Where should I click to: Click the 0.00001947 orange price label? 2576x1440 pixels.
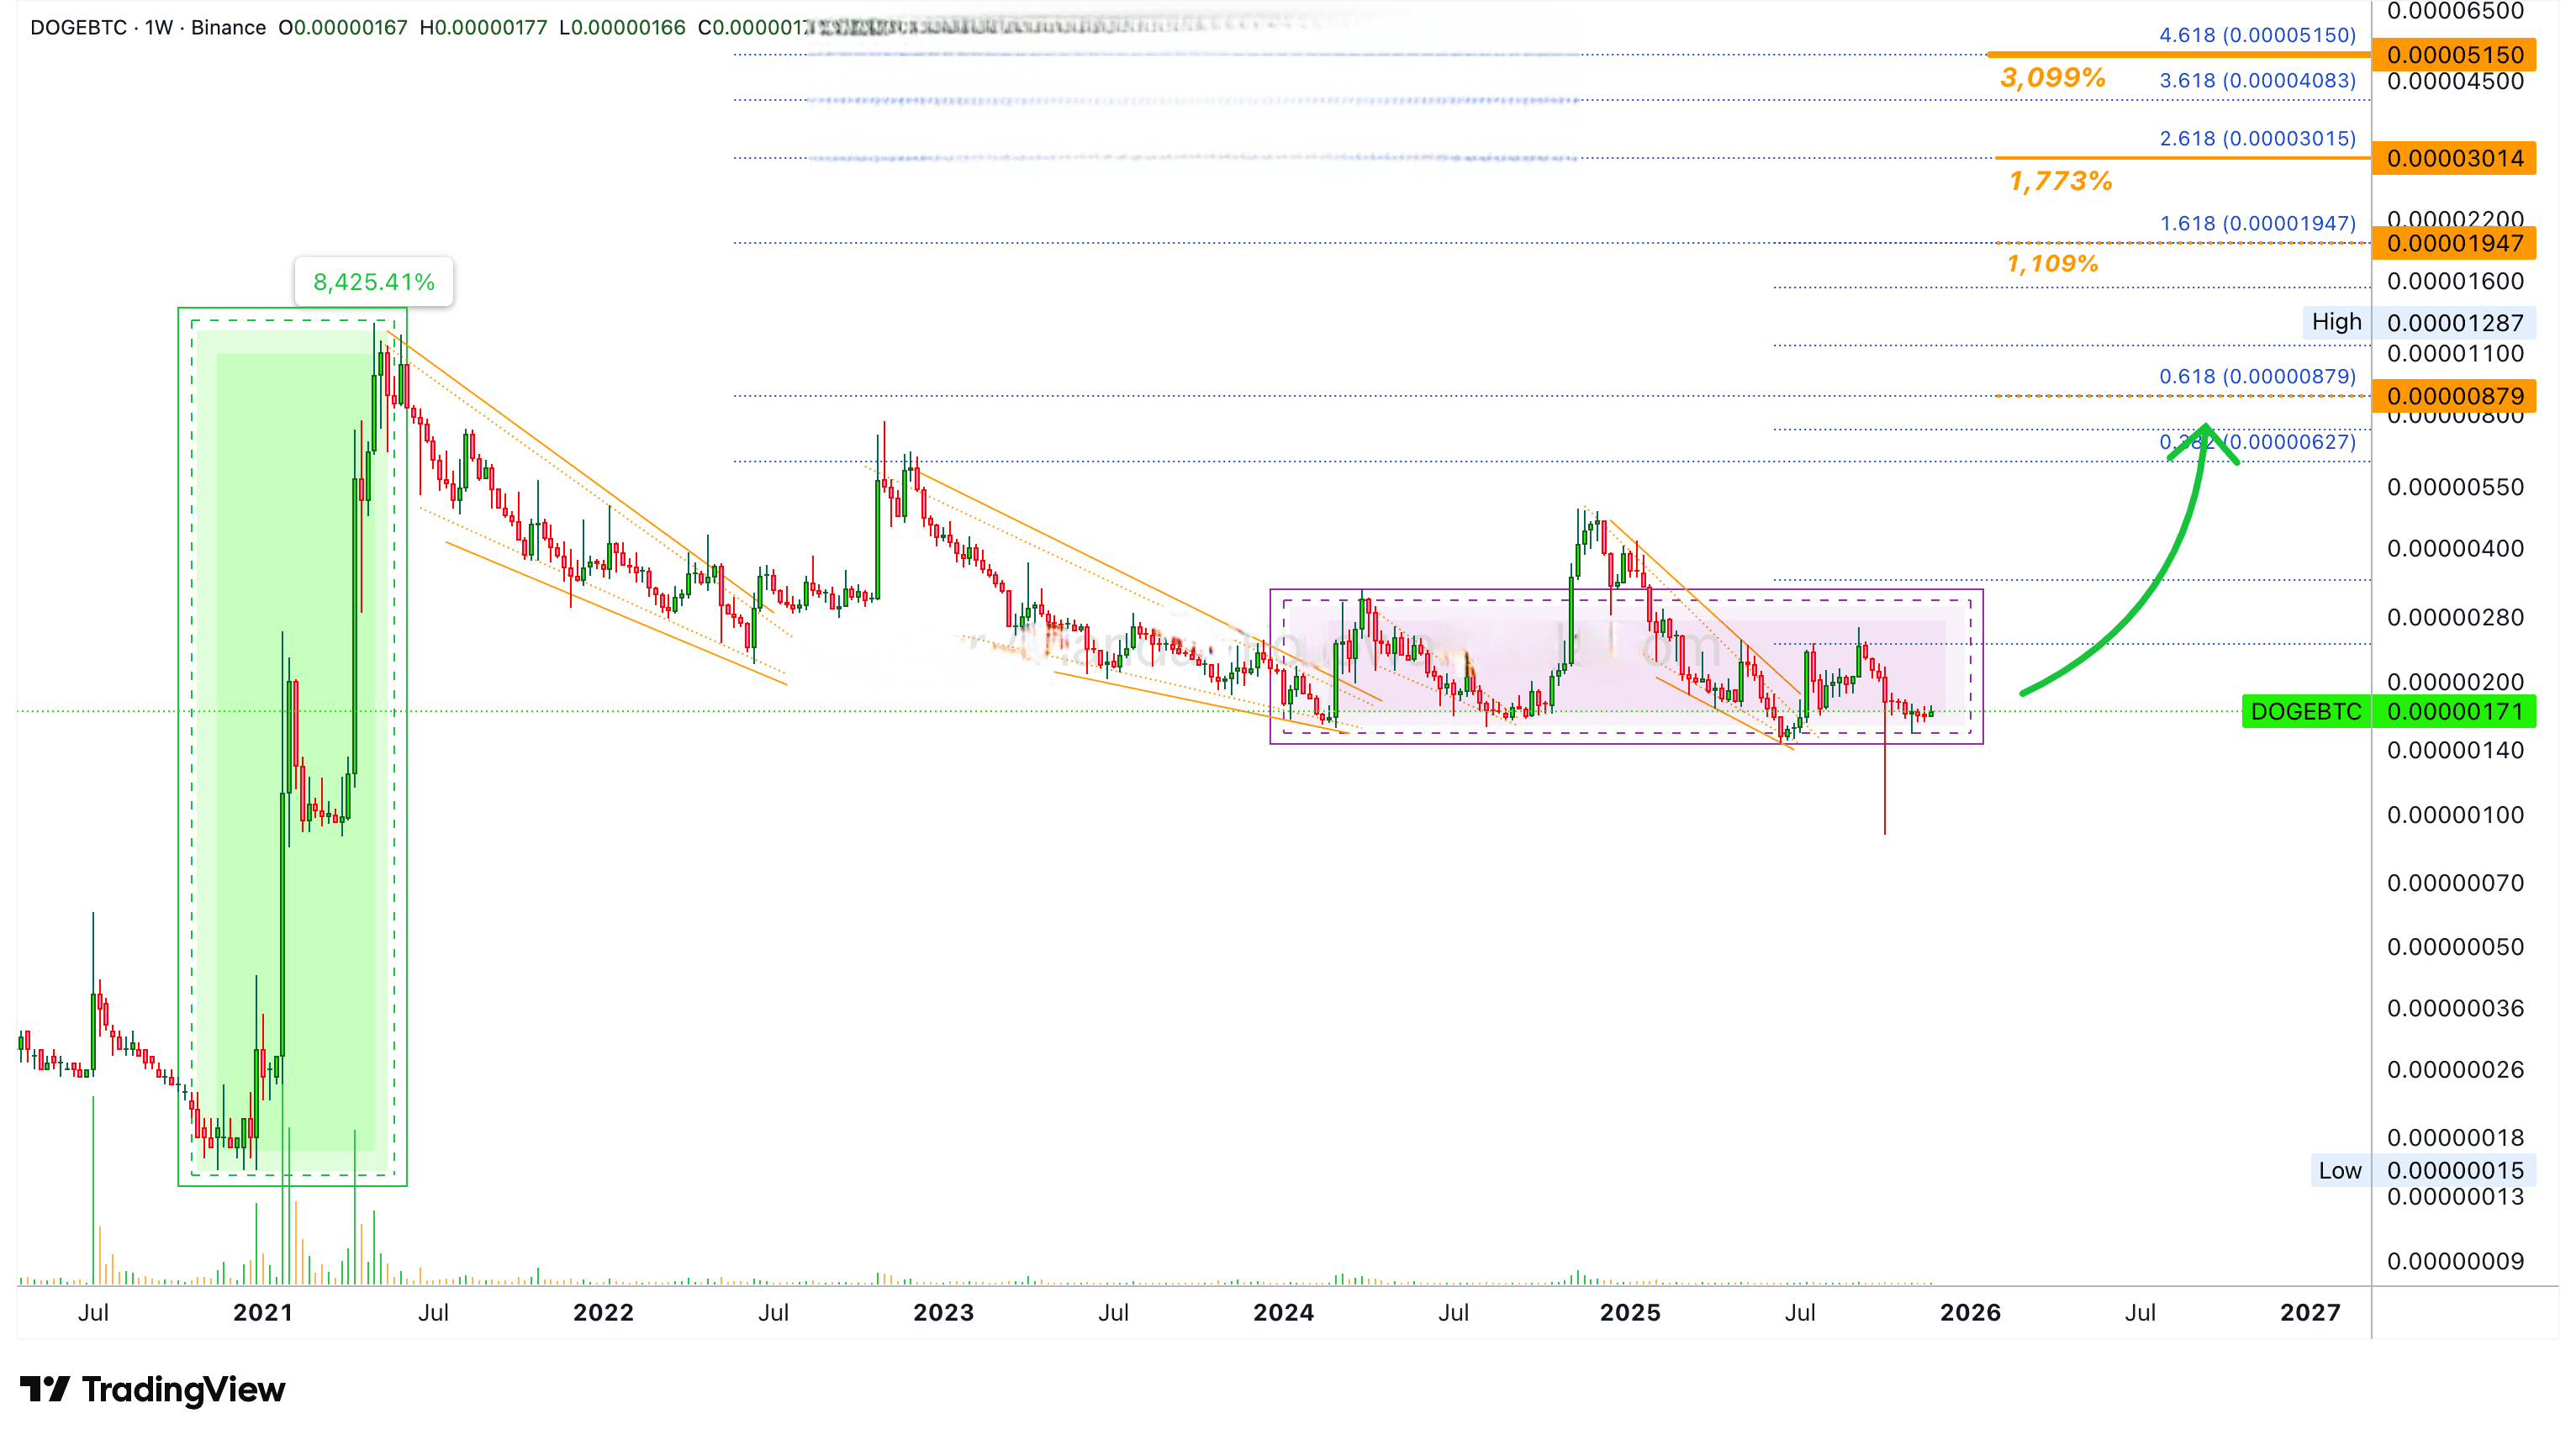(2453, 243)
